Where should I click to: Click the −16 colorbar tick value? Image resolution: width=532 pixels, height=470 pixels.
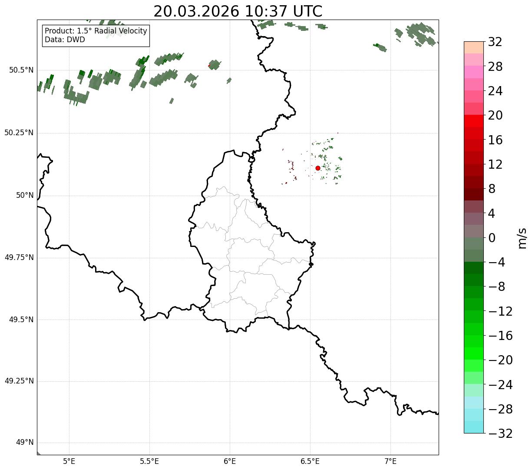(500, 336)
